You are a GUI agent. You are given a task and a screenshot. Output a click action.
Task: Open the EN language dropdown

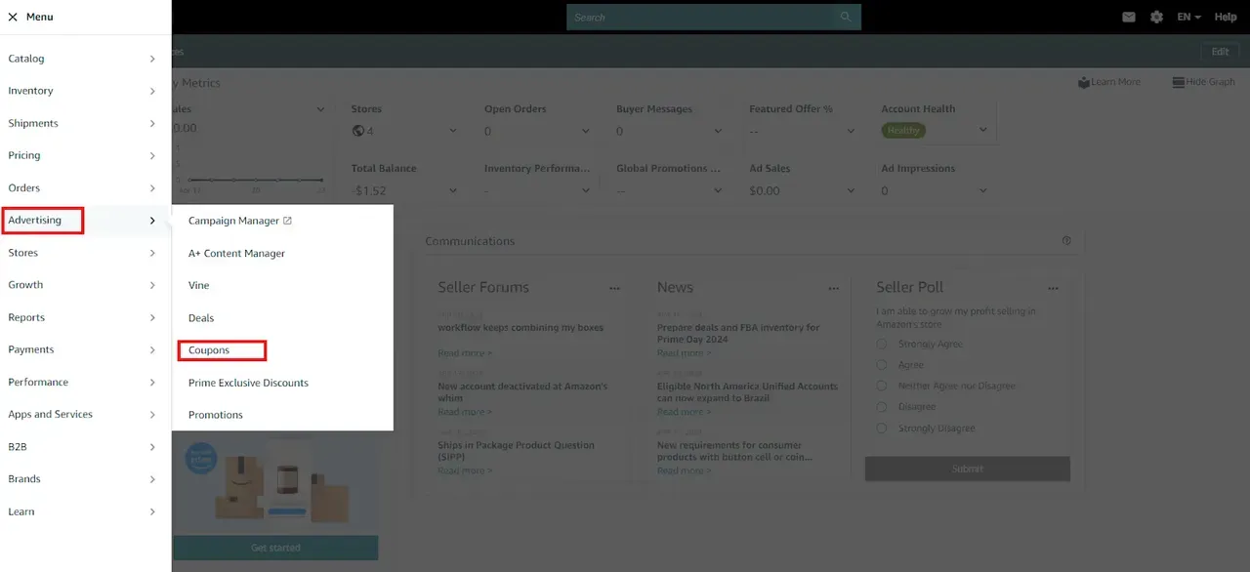1188,18
